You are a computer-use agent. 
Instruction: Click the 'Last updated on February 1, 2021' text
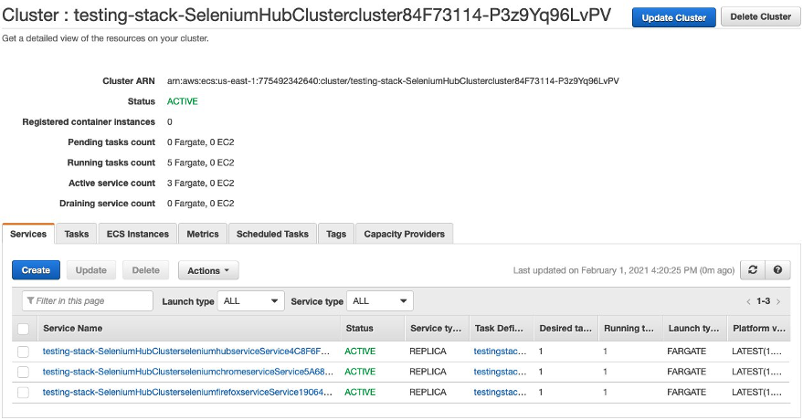coord(624,270)
